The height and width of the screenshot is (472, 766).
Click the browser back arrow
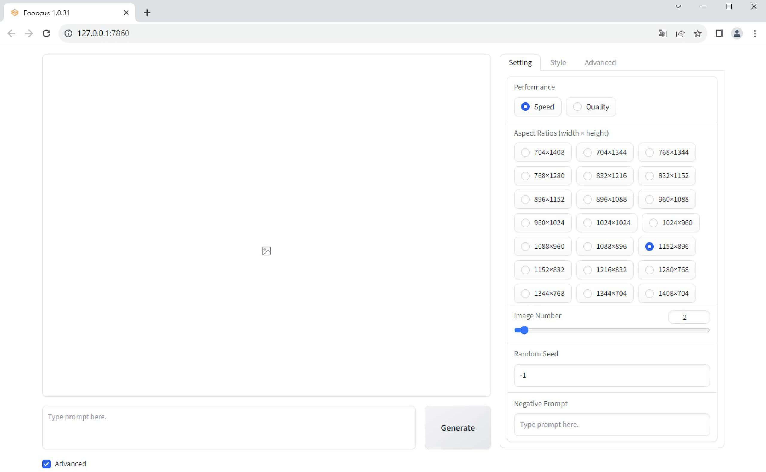[x=12, y=34]
